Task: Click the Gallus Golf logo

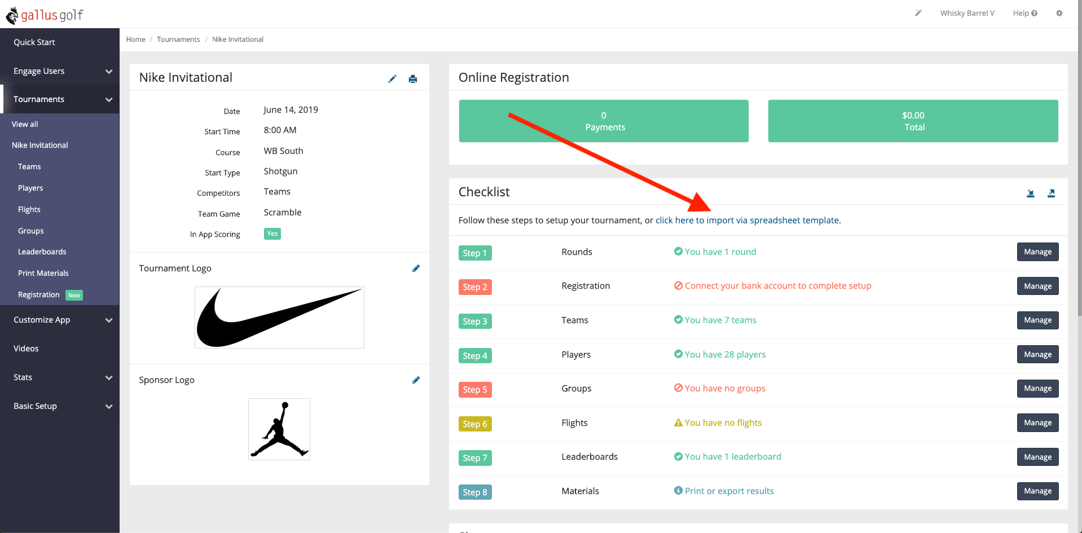Action: tap(45, 15)
